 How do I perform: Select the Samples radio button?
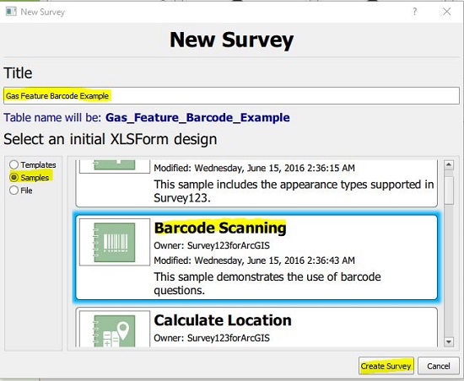[13, 177]
